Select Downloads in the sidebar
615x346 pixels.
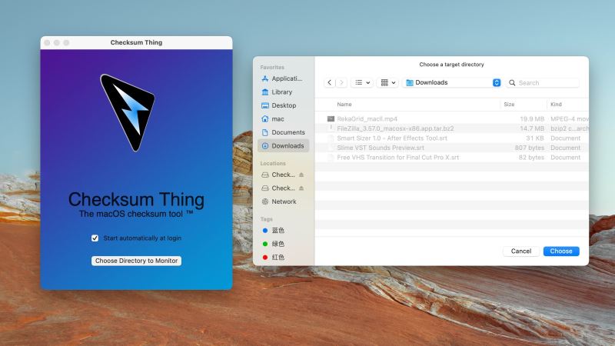[x=283, y=146]
